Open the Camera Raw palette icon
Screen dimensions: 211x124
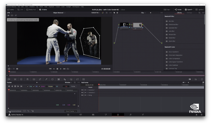[9, 79]
